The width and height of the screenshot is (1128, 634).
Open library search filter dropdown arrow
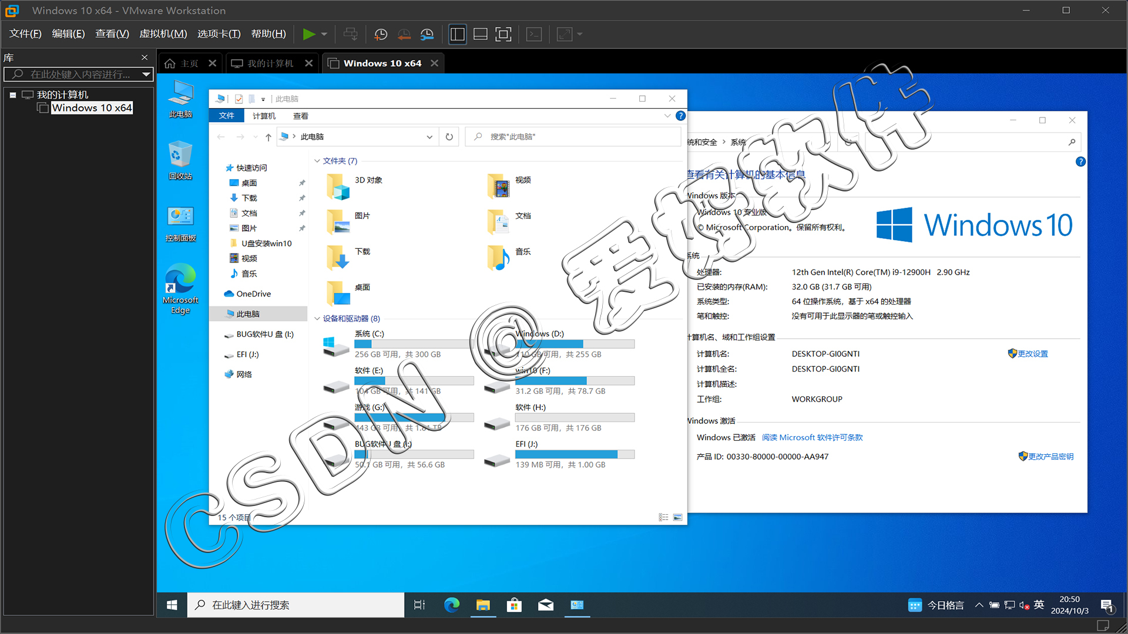[146, 75]
